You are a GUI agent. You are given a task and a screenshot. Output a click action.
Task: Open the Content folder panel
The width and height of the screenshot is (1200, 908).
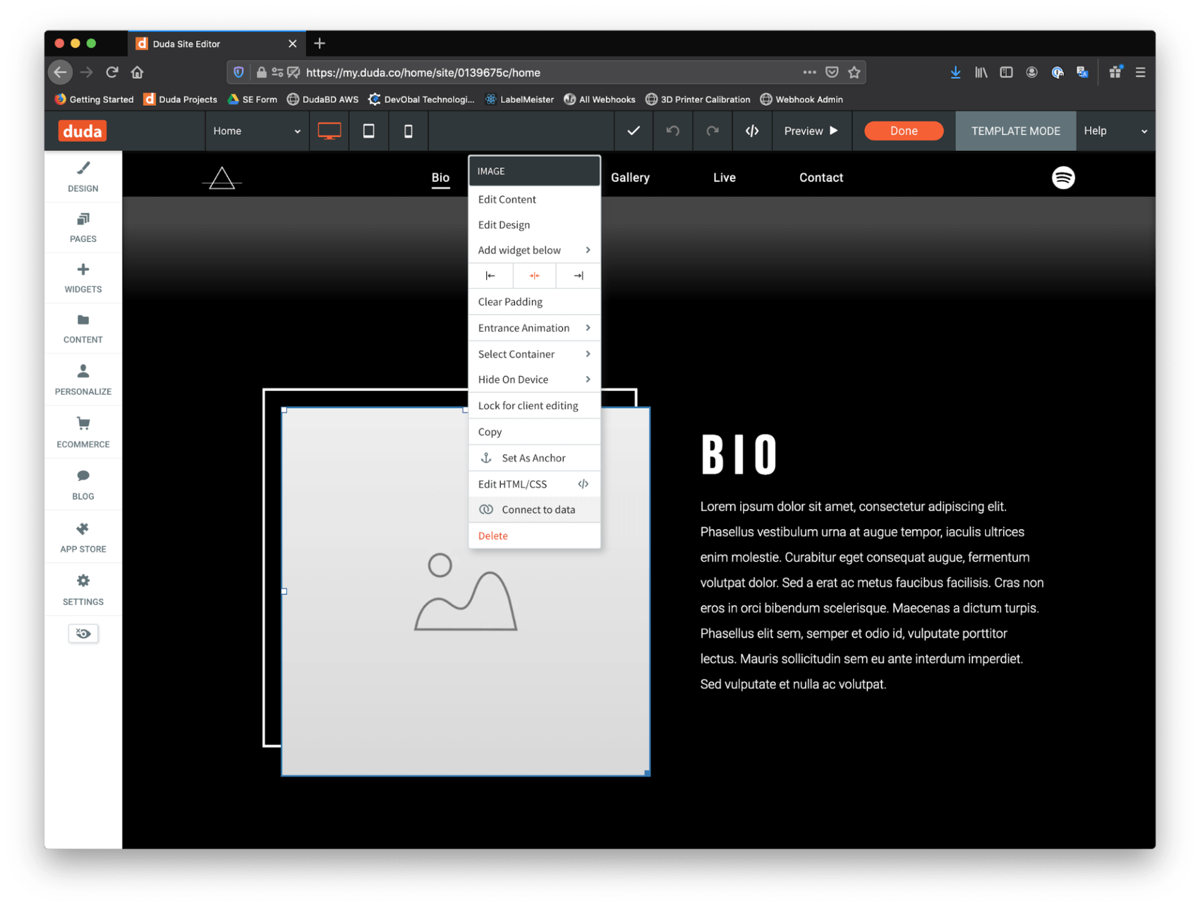click(x=82, y=329)
